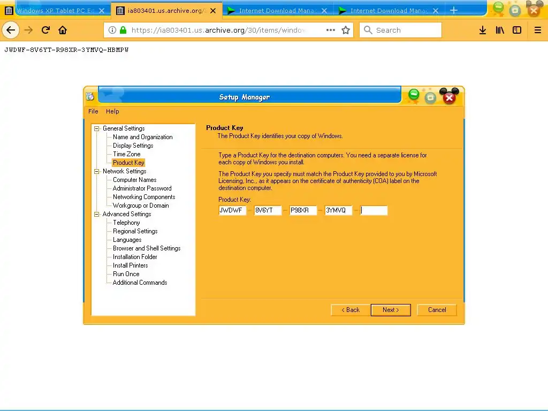Click the empty fifth product key field
This screenshot has height=411, width=548.
point(374,210)
